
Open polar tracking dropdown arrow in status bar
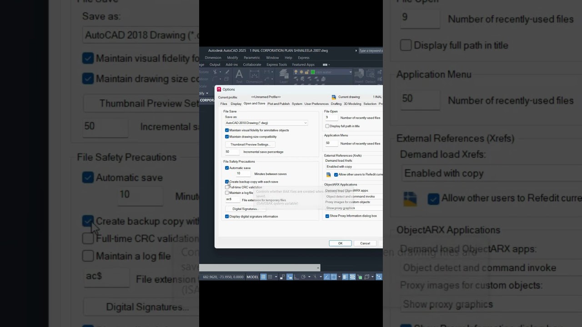309,277
